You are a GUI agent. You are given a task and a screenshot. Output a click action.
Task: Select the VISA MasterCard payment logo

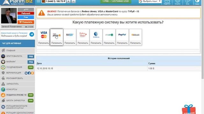(44, 35)
